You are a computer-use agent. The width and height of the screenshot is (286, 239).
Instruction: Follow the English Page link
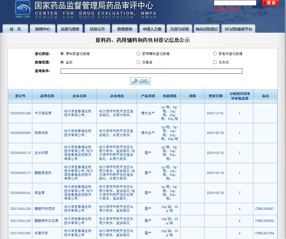[x=226, y=9]
